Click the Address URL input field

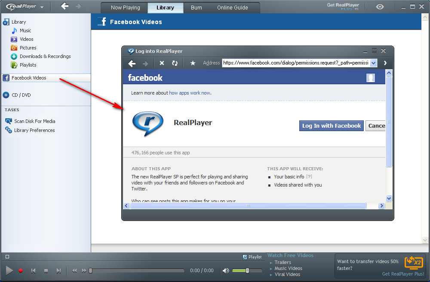click(x=295, y=63)
